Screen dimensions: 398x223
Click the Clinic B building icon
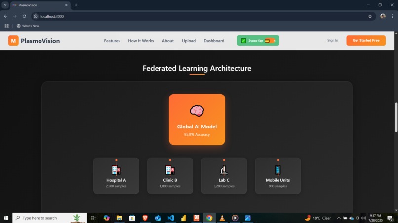tap(170, 170)
